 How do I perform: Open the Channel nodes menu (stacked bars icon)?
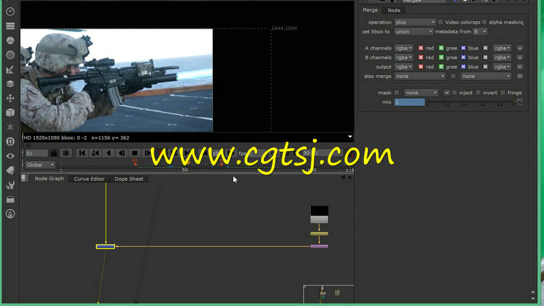[x=10, y=26]
